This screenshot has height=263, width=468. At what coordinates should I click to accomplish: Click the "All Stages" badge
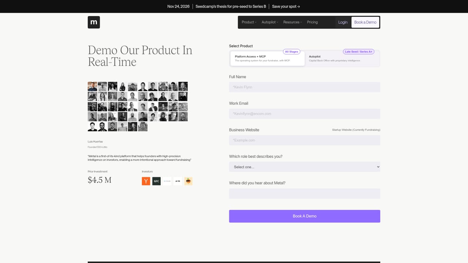point(292,52)
